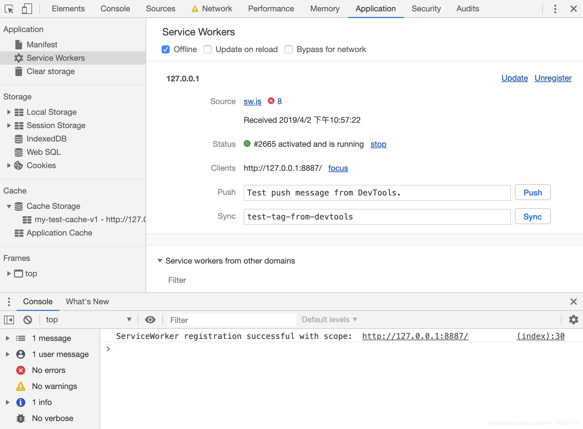Open the top context dropdown in console
Viewport: 583px width, 429px height.
(88, 320)
